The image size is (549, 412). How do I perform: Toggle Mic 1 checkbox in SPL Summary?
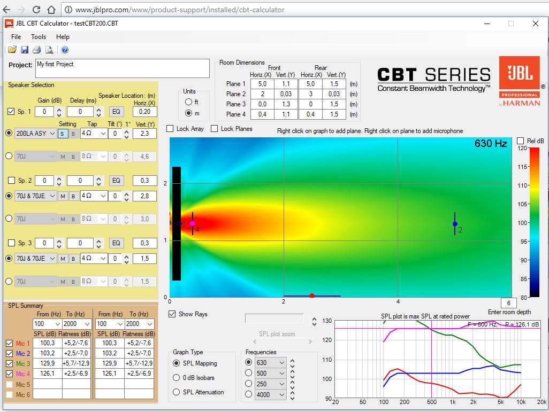tap(10, 344)
